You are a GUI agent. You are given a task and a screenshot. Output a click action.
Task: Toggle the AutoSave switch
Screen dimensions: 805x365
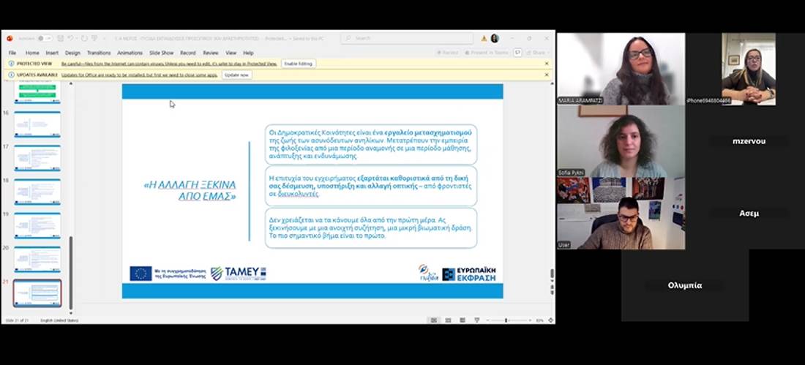(x=43, y=38)
